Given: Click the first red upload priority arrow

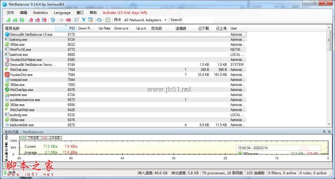Looking at the screenshot, I should click(x=31, y=20).
